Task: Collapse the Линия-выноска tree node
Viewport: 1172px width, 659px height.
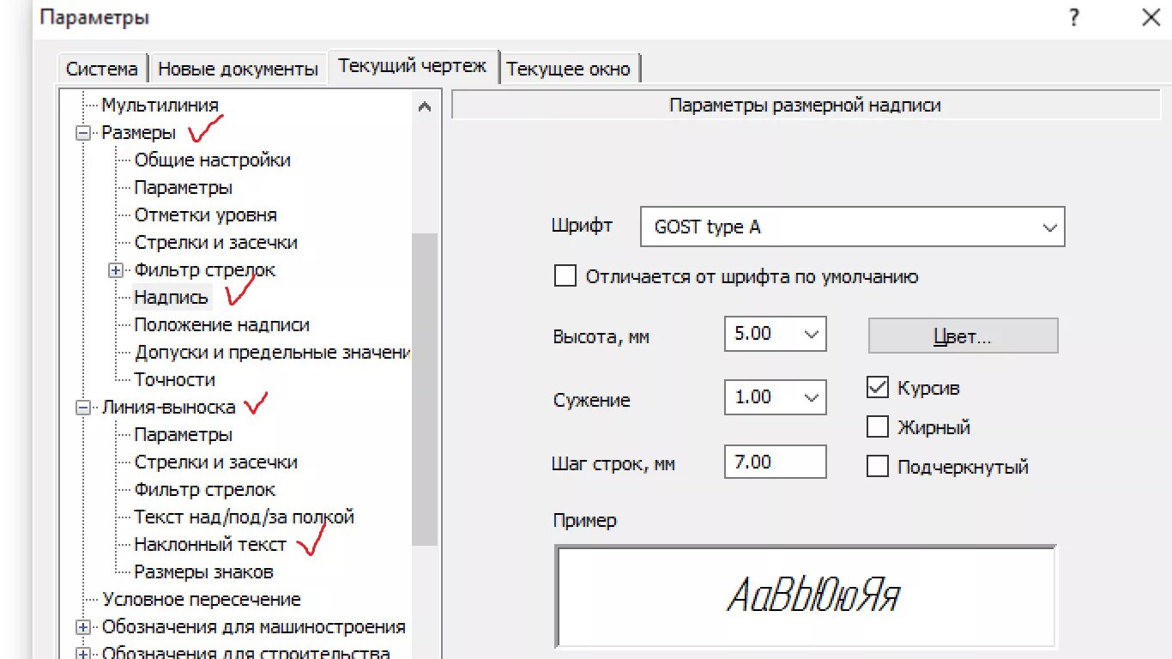Action: 83,408
